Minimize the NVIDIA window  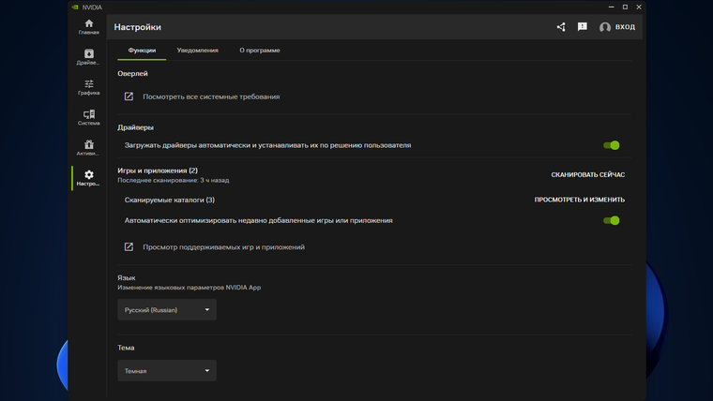pyautogui.click(x=611, y=7)
